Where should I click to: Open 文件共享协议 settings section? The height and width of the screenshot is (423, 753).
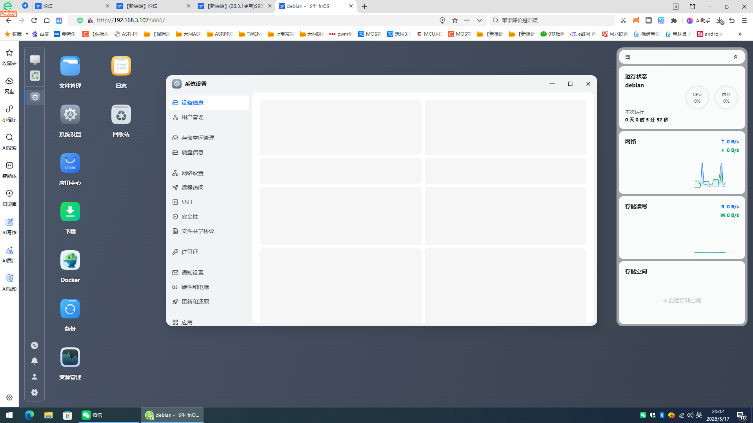coord(209,231)
